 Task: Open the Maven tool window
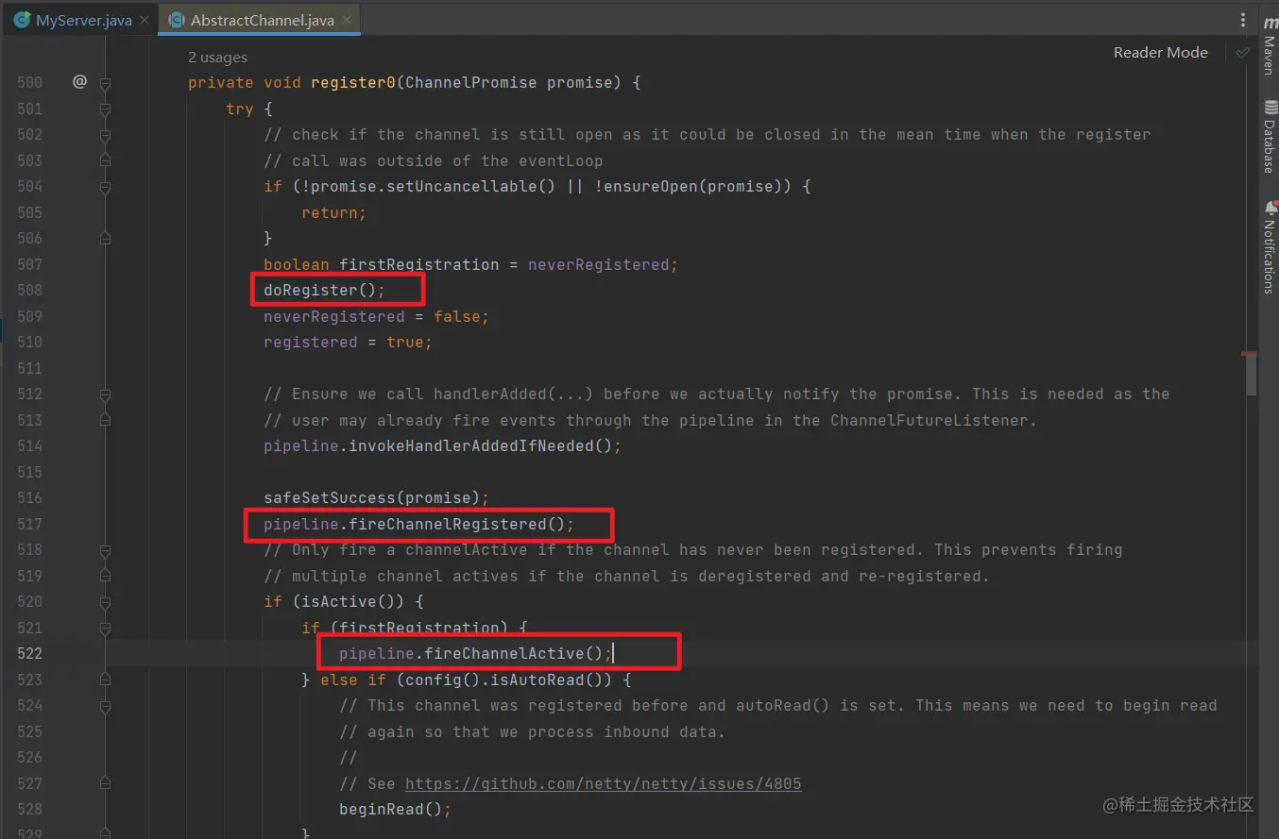pyautogui.click(x=1269, y=46)
